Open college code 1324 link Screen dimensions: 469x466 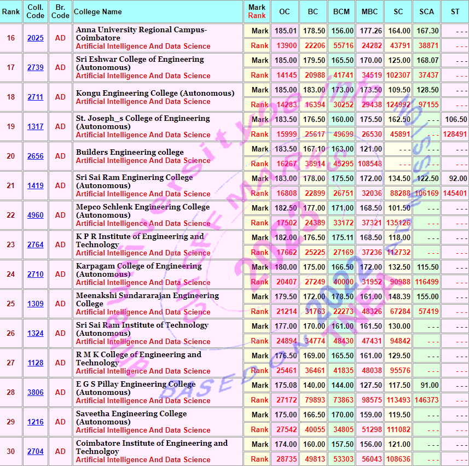35,333
